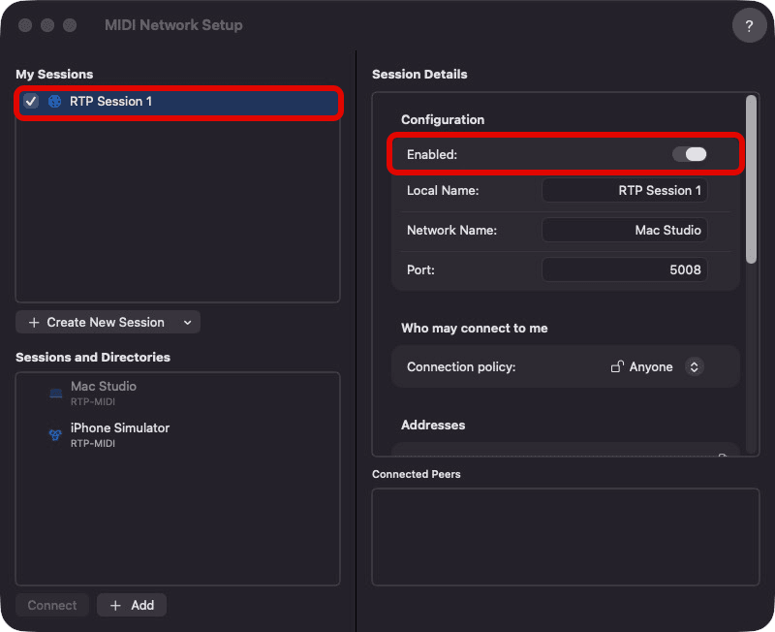Edit the Local Name field
775x632 pixels.
625,190
